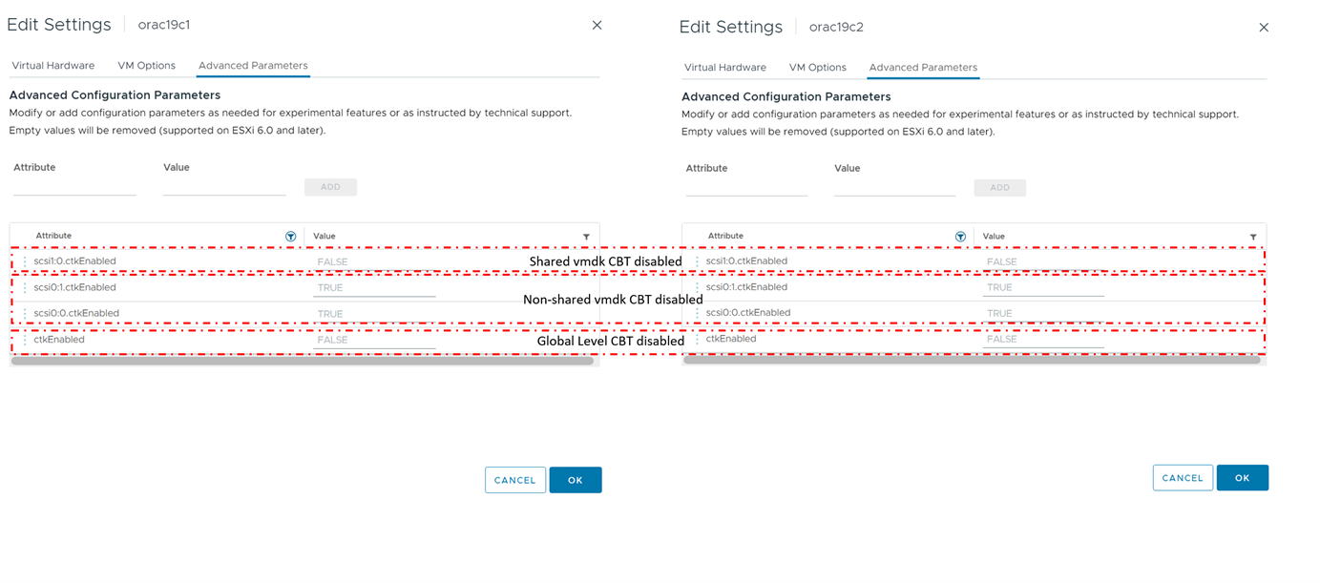Click the new Value input in orac19c2
Image resolution: width=1320 pixels, height=583 pixels.
tap(894, 188)
